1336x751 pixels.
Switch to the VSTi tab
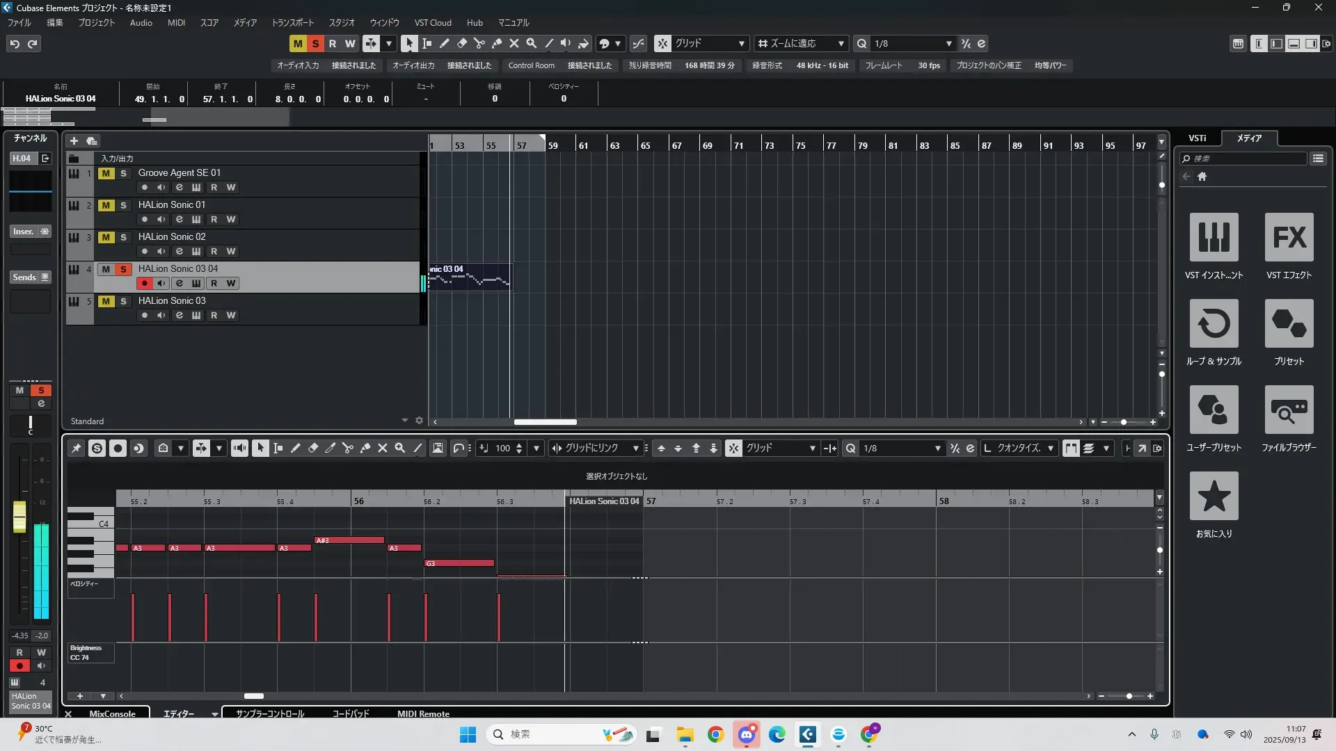(x=1197, y=138)
